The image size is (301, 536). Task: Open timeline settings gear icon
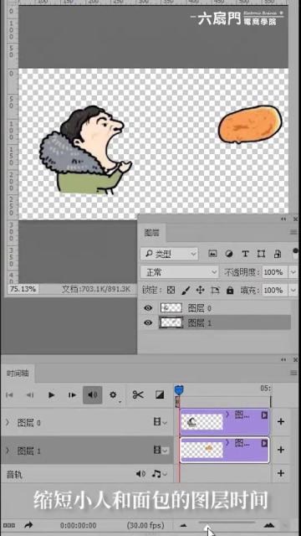113,394
